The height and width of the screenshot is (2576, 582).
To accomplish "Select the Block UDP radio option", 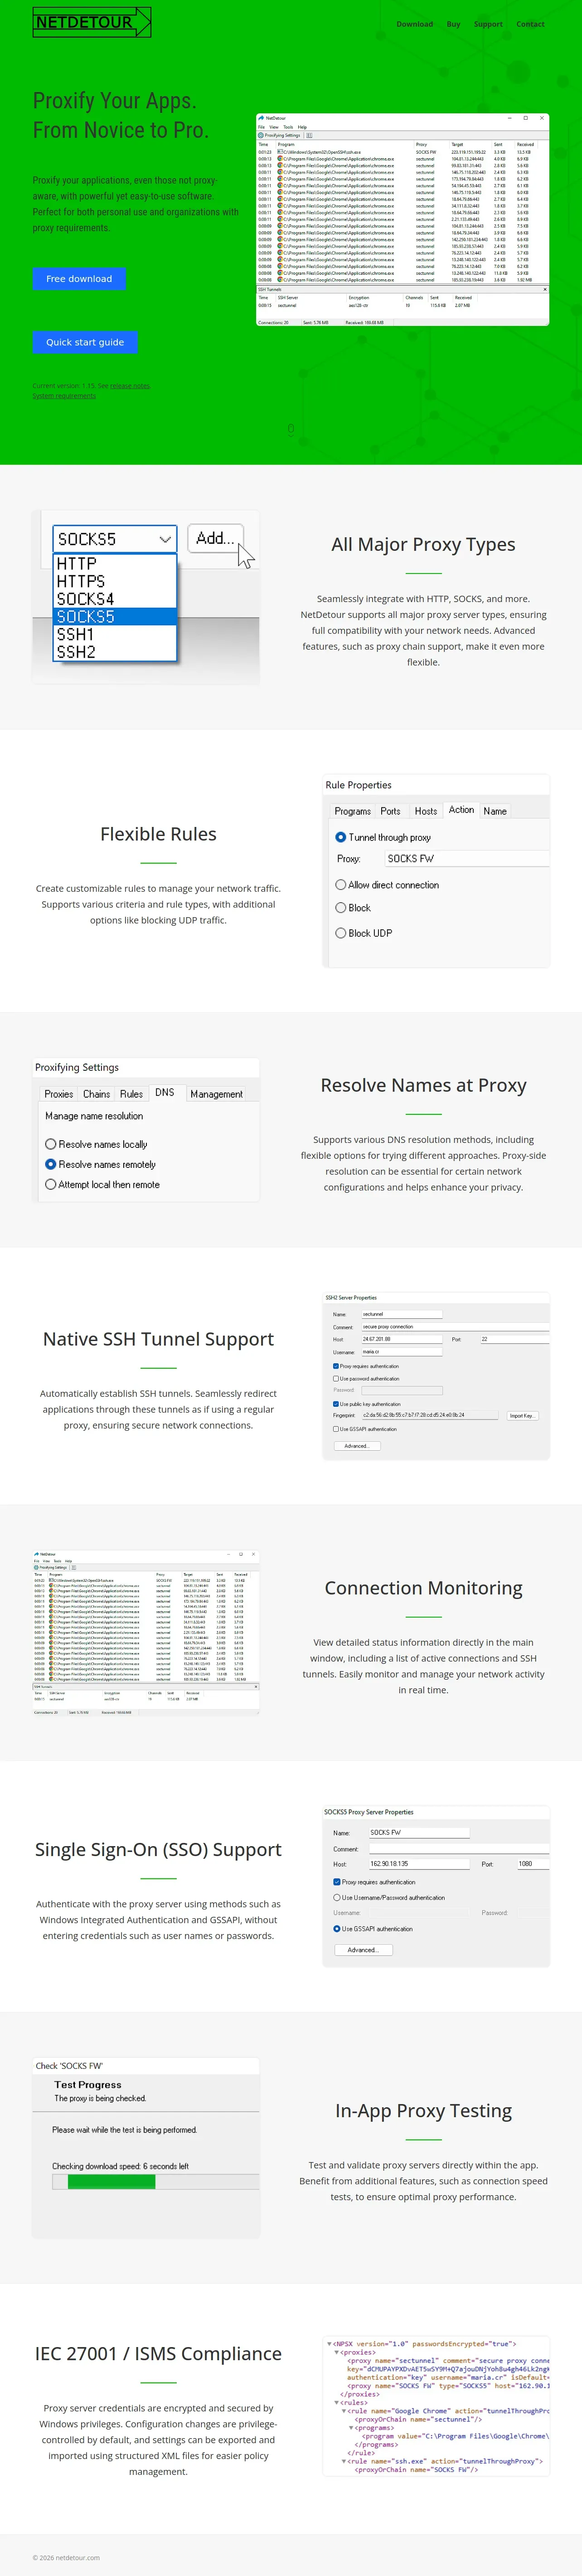I will click(x=341, y=933).
